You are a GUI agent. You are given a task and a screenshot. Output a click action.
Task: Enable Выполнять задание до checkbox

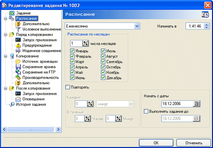pyautogui.click(x=146, y=111)
